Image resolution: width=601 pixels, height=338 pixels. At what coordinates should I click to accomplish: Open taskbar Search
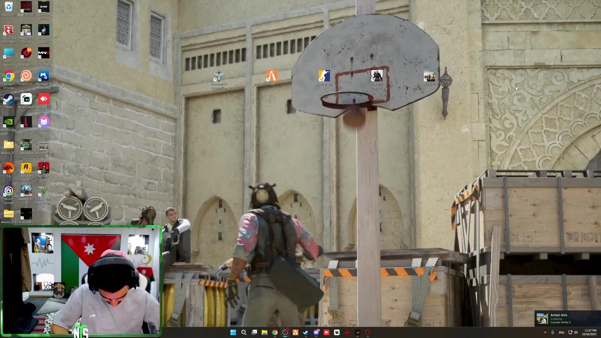(x=244, y=332)
